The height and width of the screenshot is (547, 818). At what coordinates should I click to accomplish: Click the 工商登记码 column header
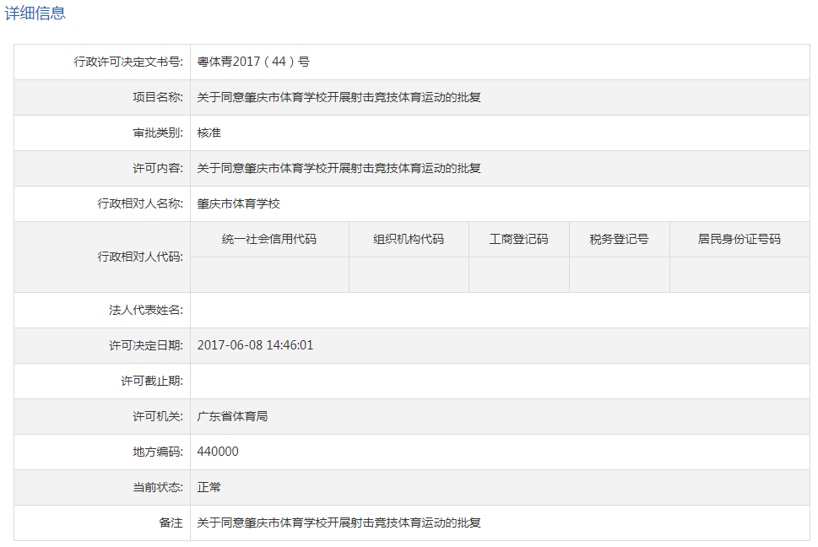point(518,239)
